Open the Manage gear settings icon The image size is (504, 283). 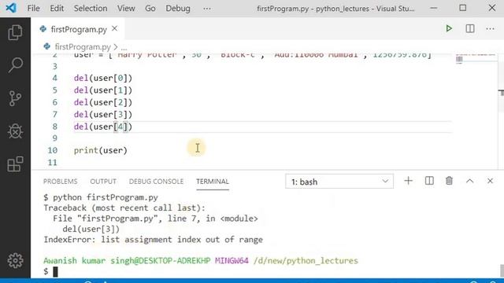click(15, 260)
